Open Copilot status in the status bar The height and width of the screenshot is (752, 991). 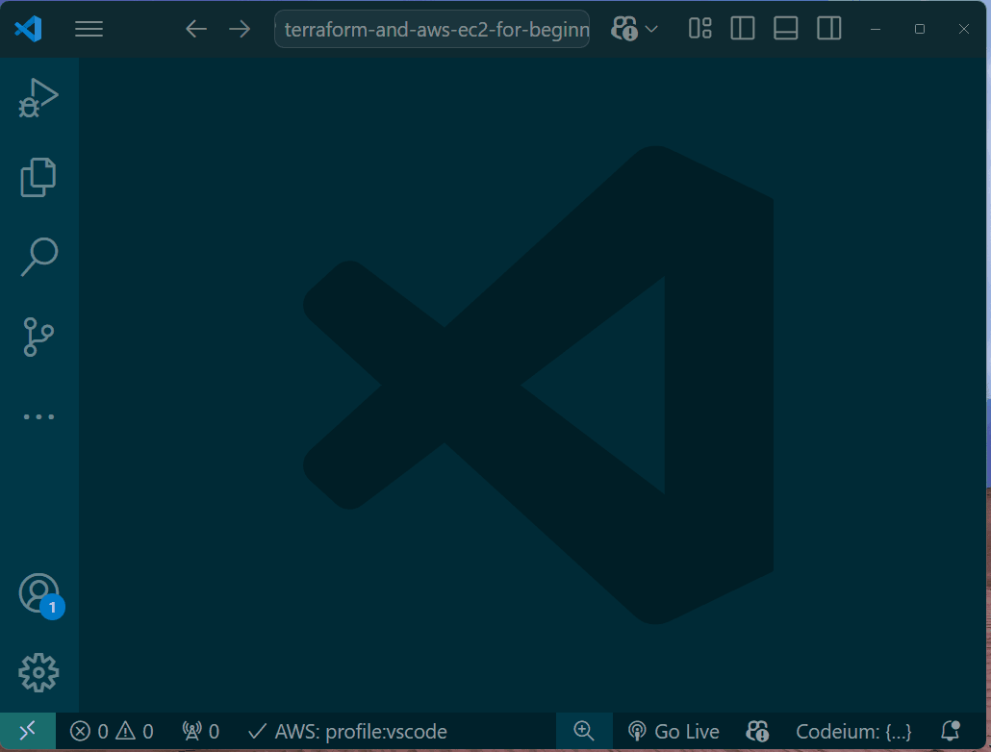coord(757,732)
